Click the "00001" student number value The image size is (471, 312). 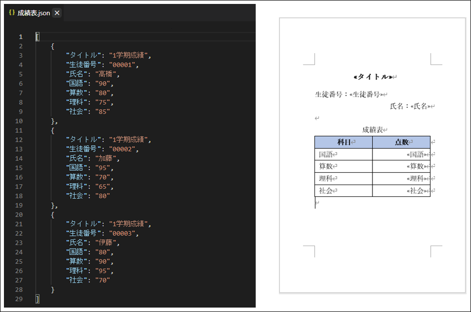(122, 65)
